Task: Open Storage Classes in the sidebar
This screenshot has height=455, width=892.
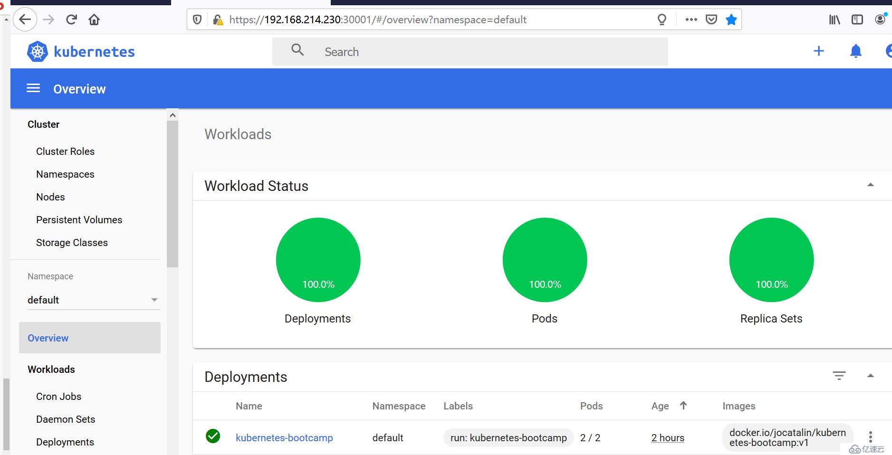Action: pos(72,243)
